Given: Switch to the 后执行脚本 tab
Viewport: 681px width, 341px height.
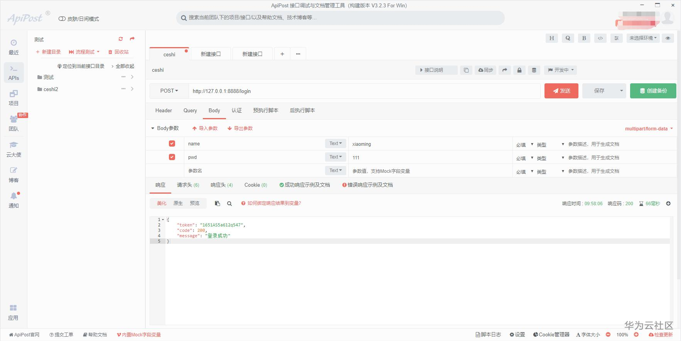Looking at the screenshot, I should pyautogui.click(x=302, y=110).
